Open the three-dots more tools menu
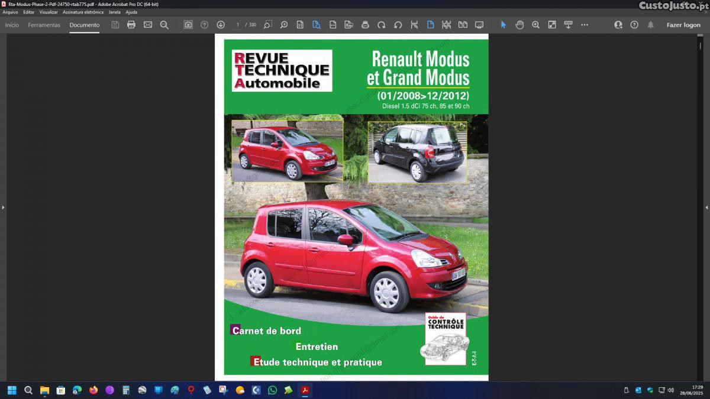 pos(585,25)
